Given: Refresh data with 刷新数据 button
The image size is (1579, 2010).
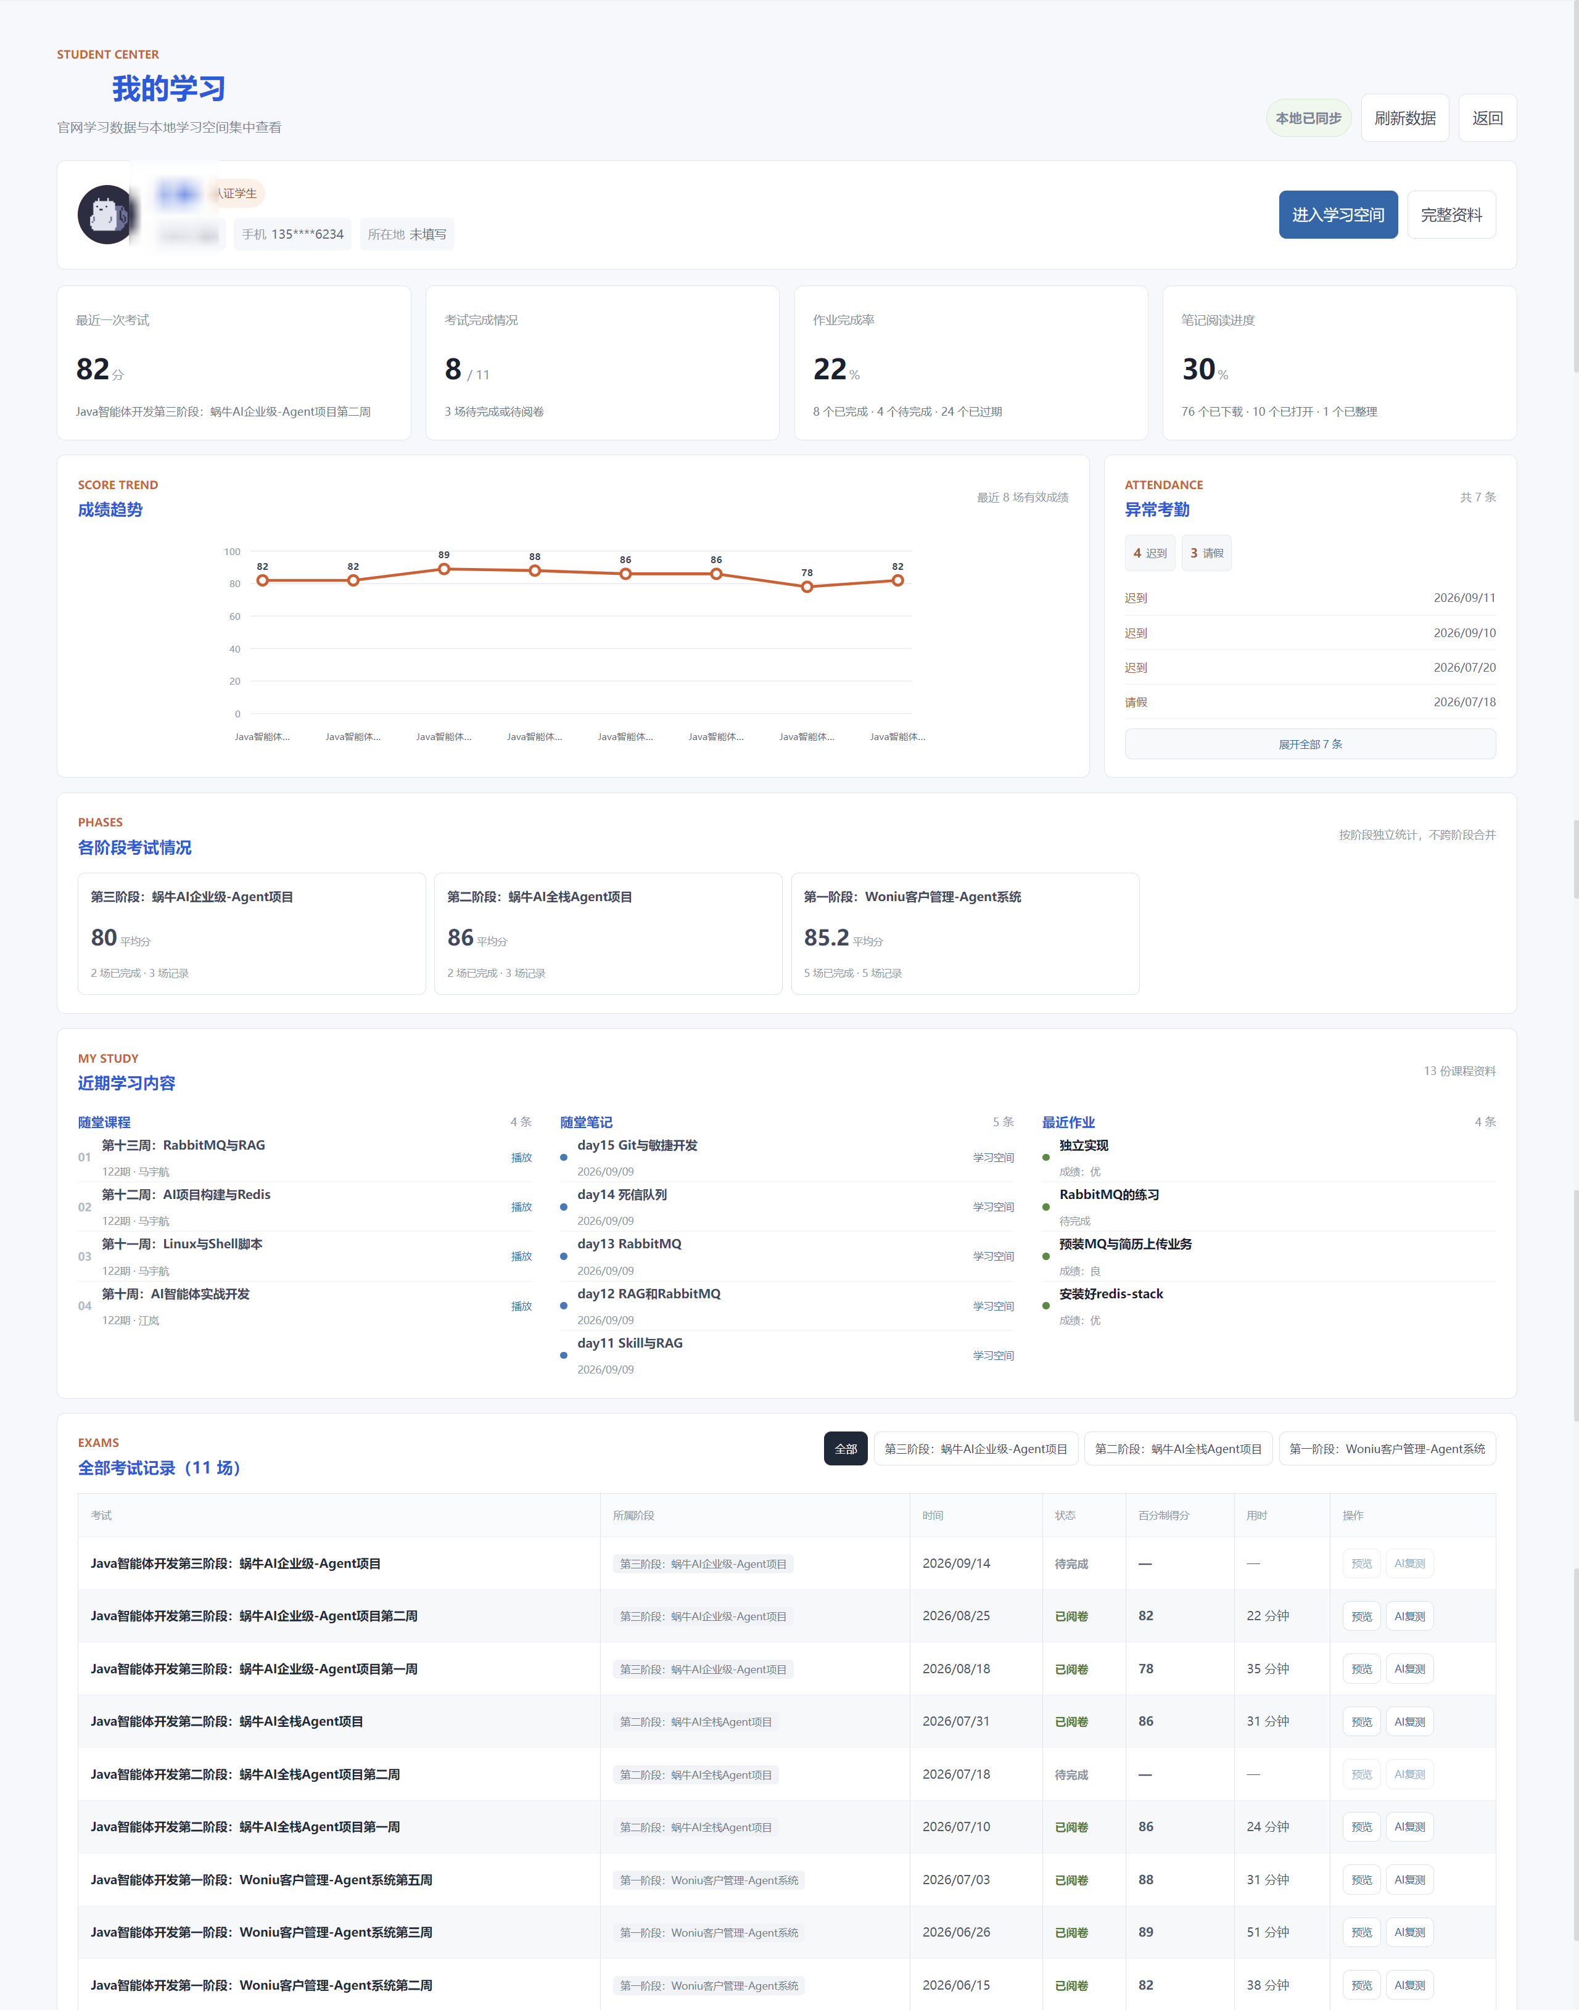Looking at the screenshot, I should click(x=1404, y=117).
